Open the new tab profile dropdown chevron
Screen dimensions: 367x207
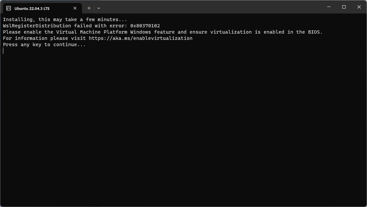coord(98,8)
